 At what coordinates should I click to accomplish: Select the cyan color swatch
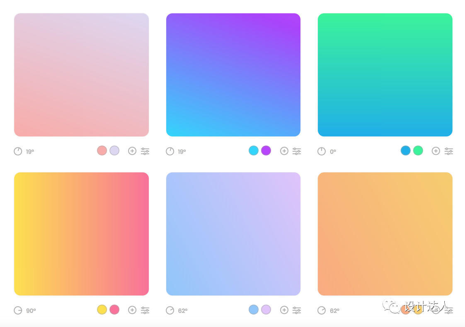point(254,150)
